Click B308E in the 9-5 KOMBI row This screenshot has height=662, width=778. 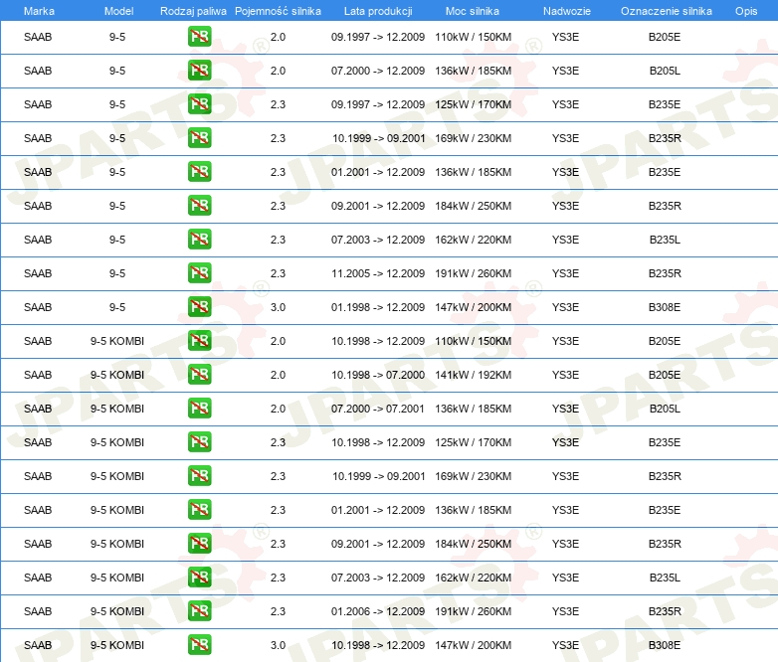[665, 645]
